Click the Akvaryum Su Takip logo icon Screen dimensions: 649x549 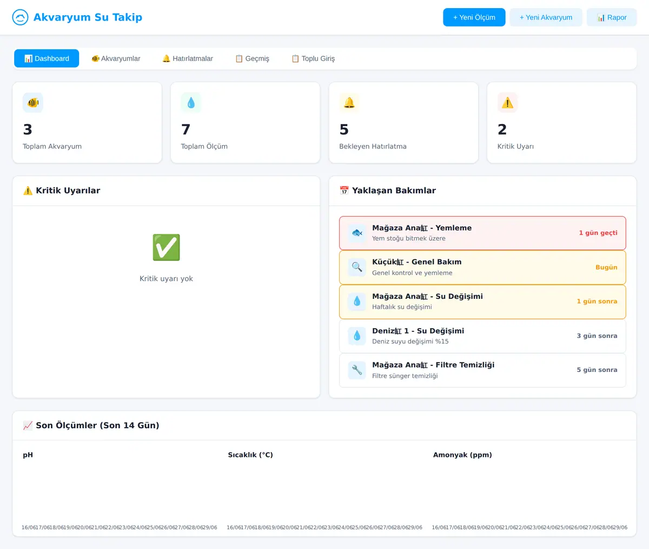[x=20, y=17]
